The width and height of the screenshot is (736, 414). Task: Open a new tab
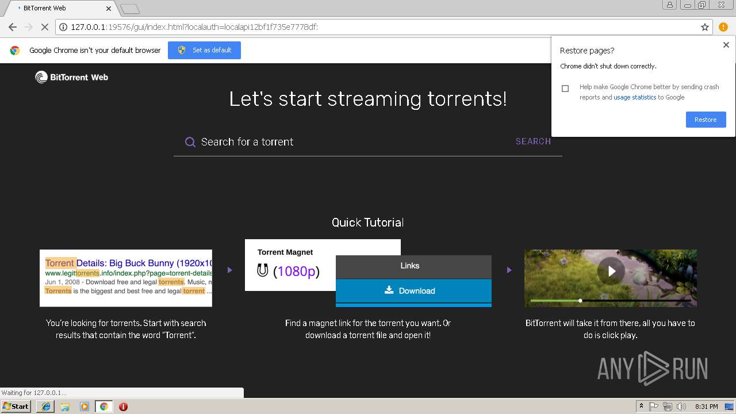click(x=130, y=9)
